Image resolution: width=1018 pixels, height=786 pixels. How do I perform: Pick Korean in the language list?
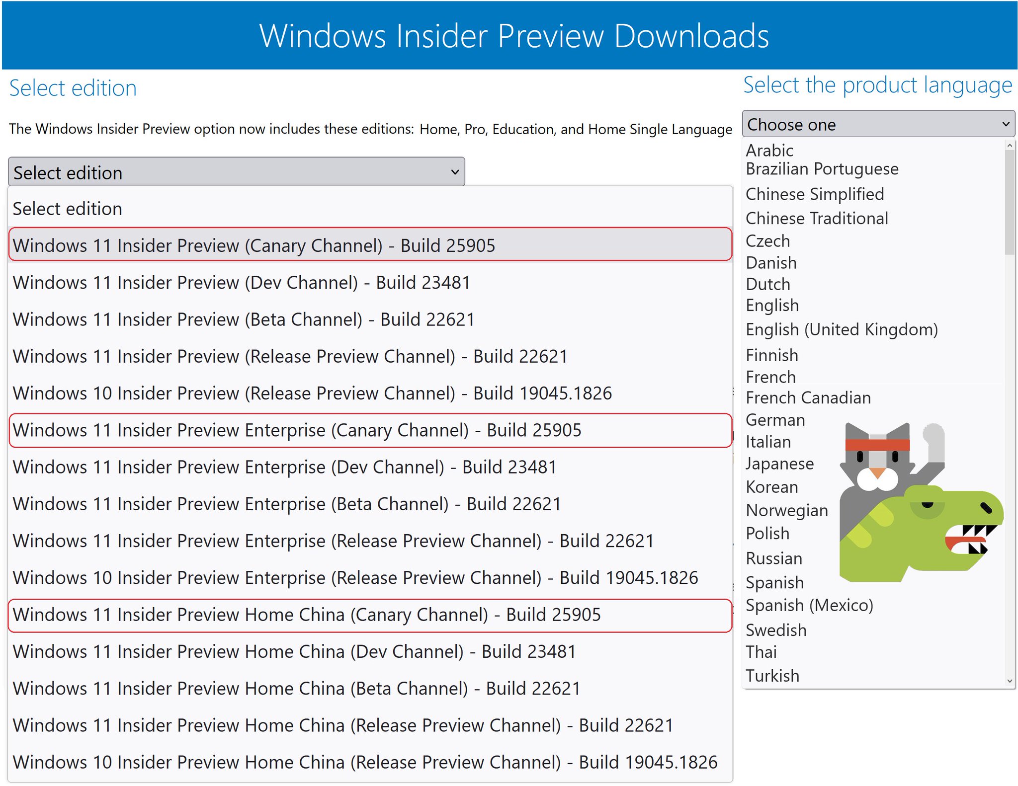point(771,487)
